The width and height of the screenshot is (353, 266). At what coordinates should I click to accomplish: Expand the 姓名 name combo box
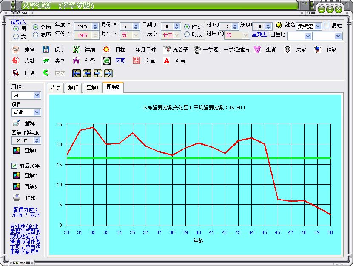pos(318,26)
